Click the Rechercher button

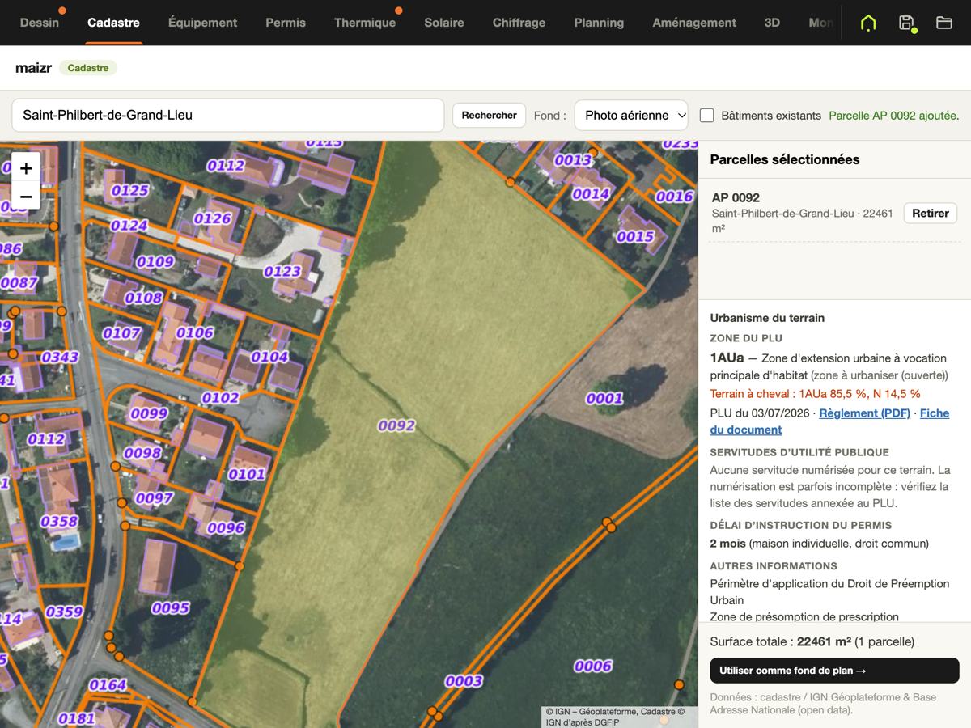point(489,115)
